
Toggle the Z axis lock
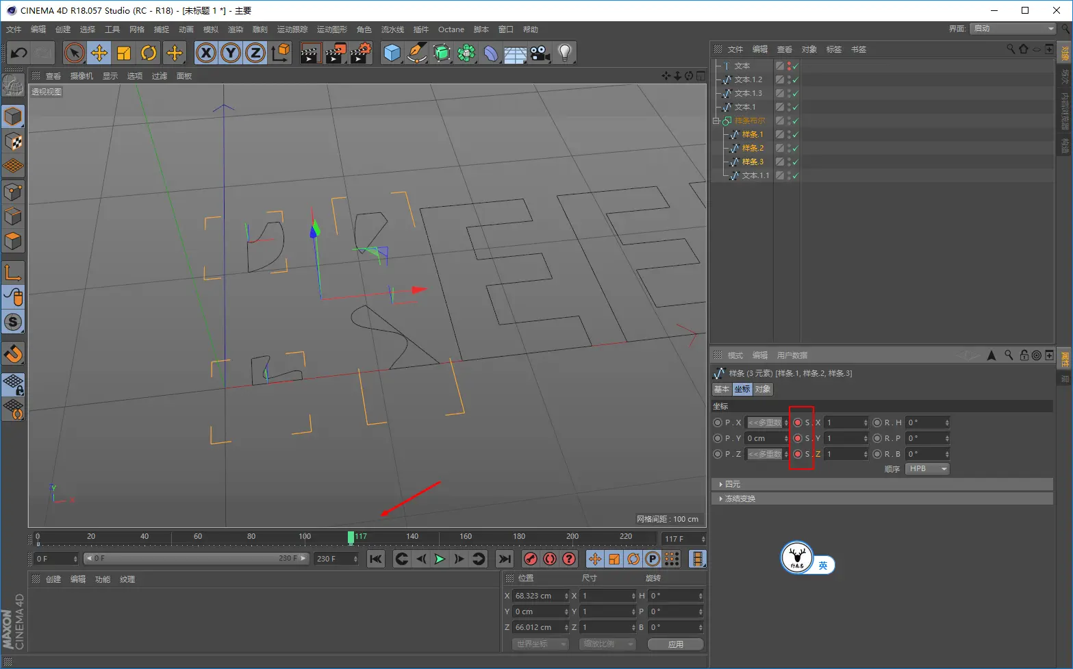pyautogui.click(x=255, y=53)
